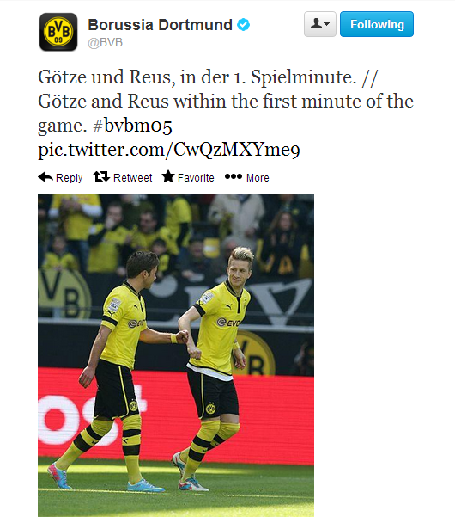Open the Borussia Dortmund profile name

160,25
